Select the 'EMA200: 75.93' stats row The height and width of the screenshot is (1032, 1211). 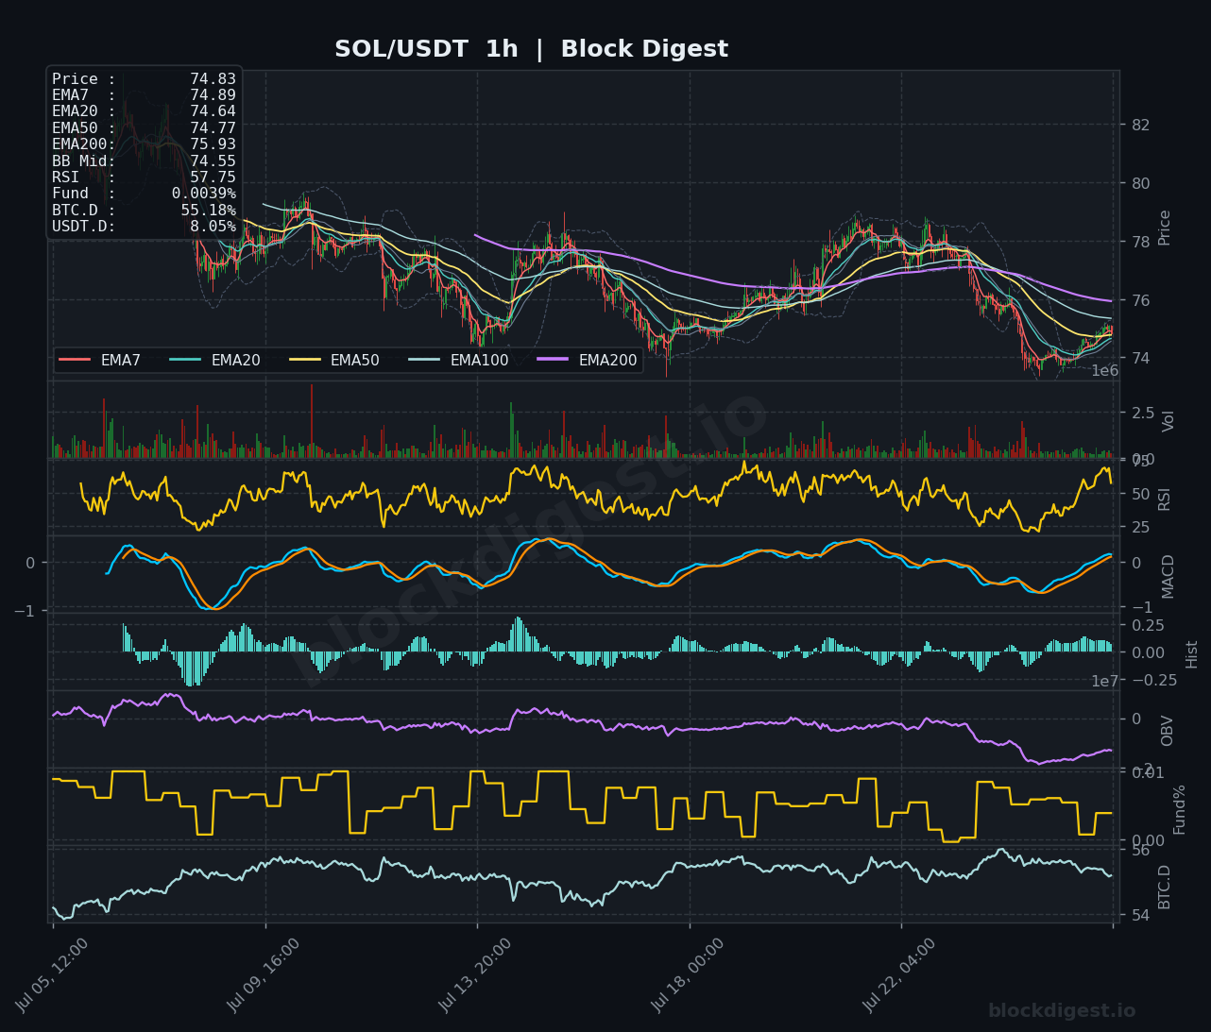(144, 144)
